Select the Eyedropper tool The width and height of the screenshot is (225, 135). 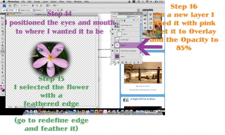(2, 35)
